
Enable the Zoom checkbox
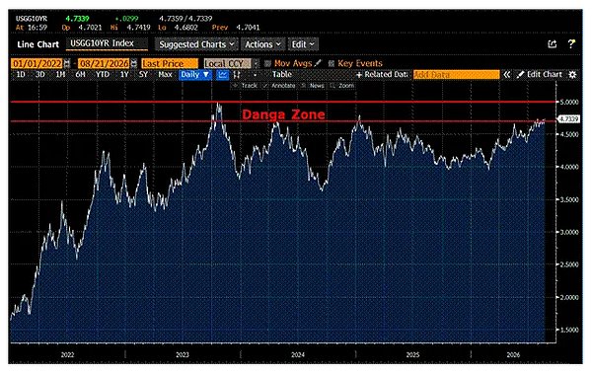(x=333, y=86)
